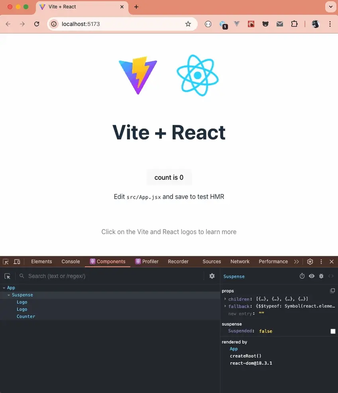Inspect matching DOM element eye icon
The height and width of the screenshot is (393, 338).
click(311, 276)
